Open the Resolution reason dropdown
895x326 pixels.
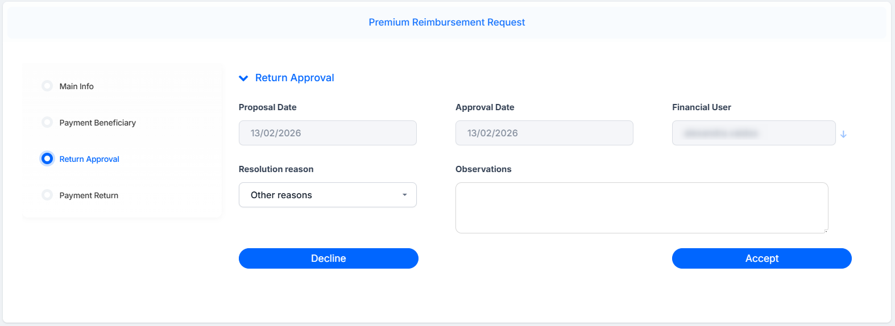point(328,195)
